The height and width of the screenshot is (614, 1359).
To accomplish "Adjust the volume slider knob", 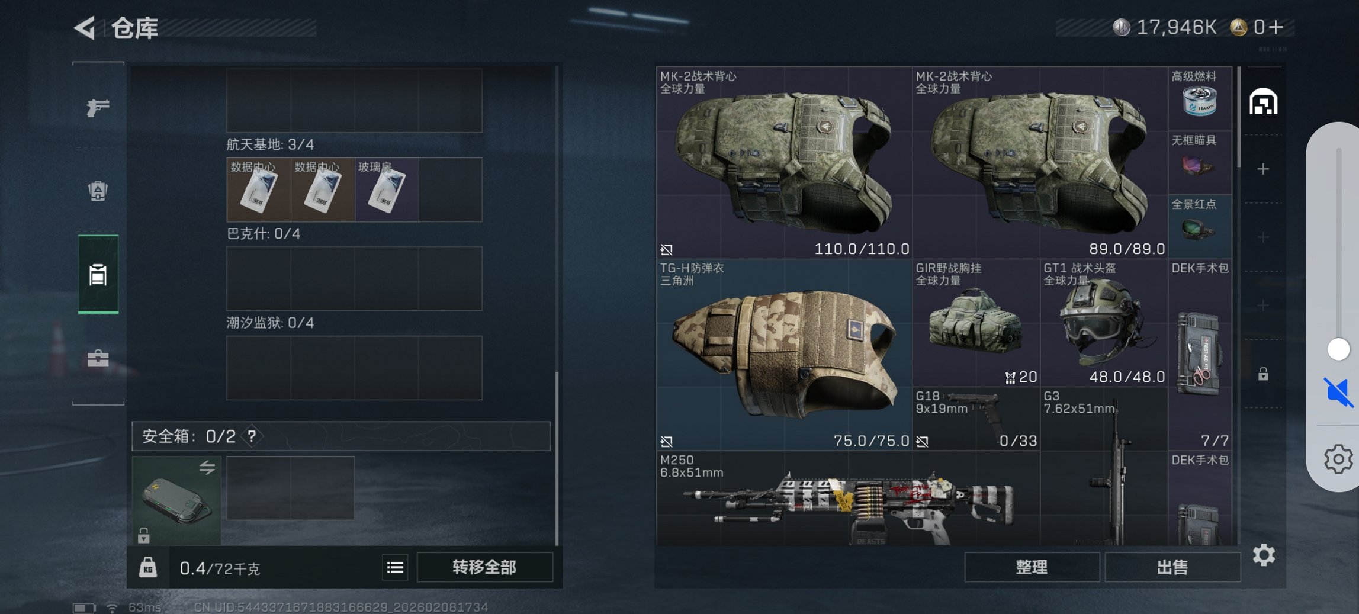I will coord(1338,349).
